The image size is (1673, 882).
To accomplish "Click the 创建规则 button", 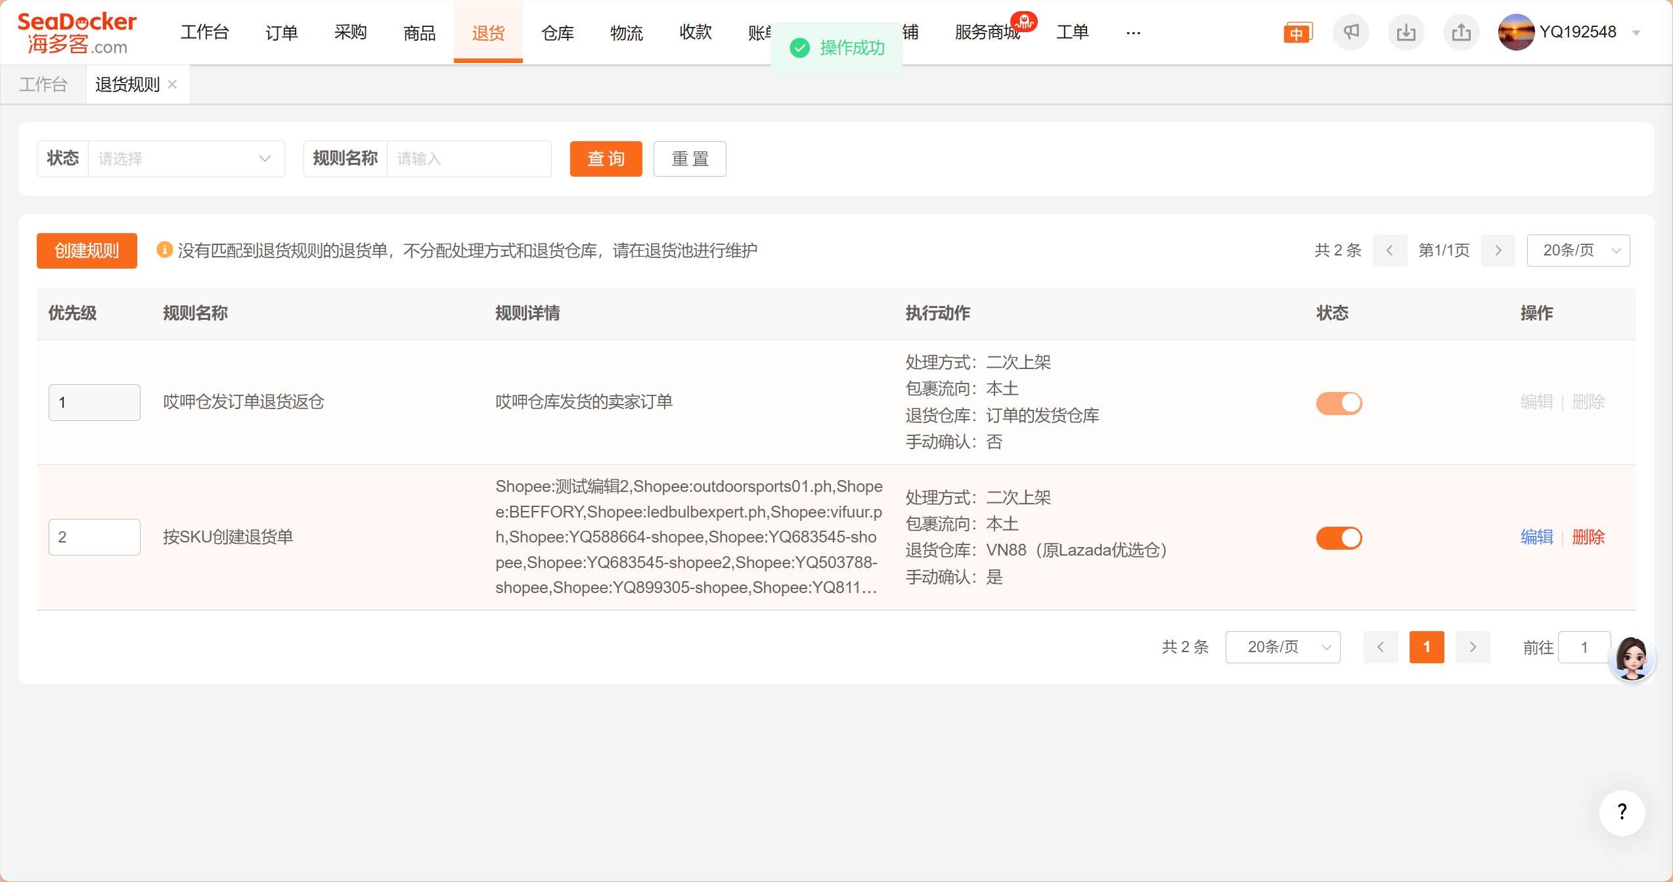I will coord(87,251).
